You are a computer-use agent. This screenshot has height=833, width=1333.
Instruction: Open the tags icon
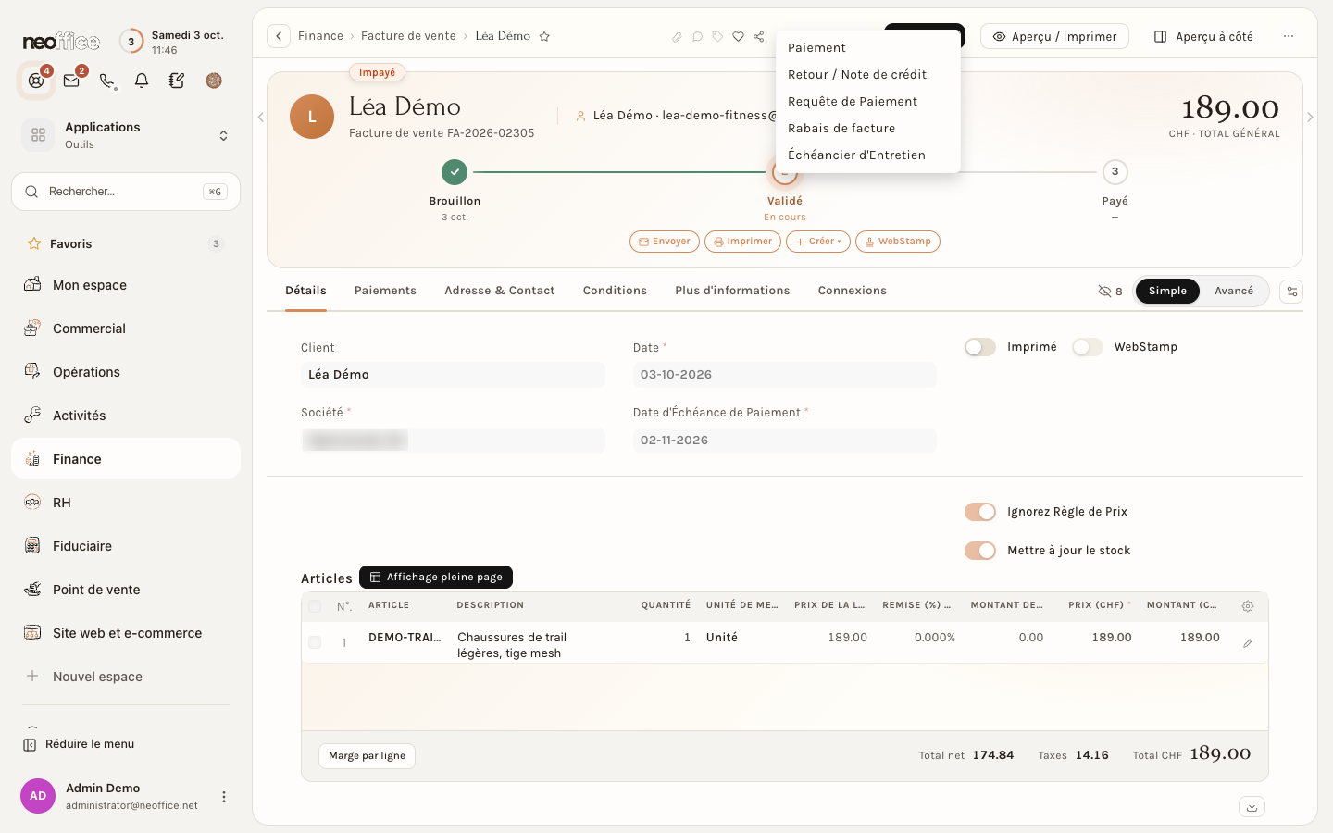click(x=717, y=37)
